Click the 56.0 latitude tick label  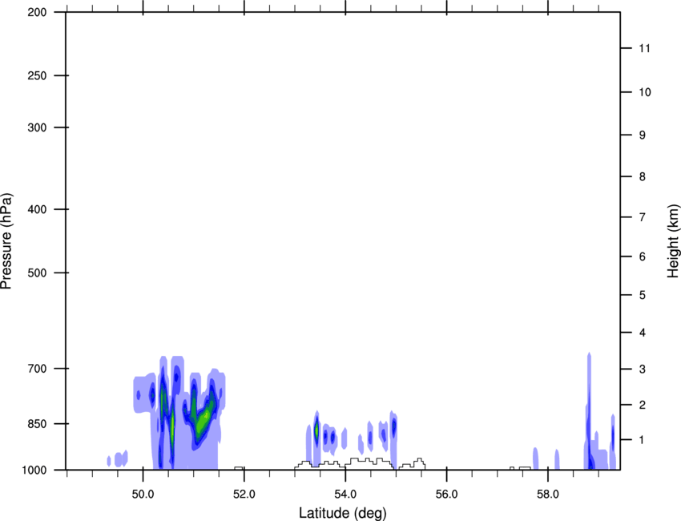click(x=447, y=495)
